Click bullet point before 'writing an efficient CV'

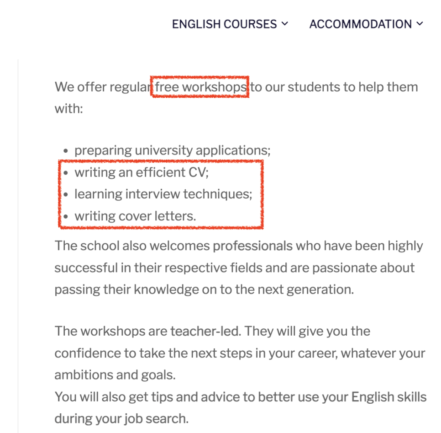click(66, 173)
